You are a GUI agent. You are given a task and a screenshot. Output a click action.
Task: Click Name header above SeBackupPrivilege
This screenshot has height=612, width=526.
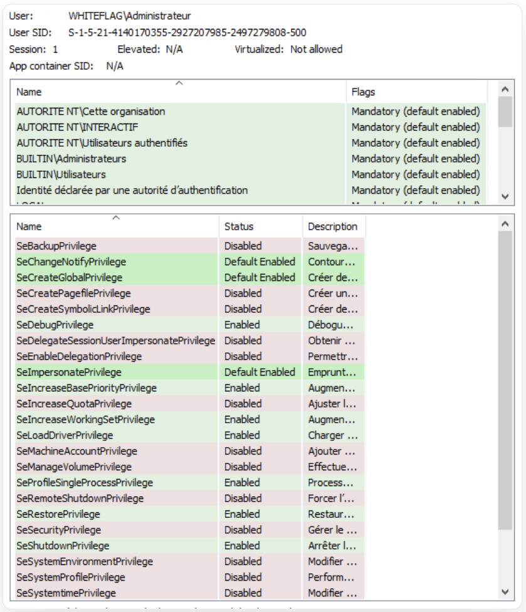pos(29,226)
